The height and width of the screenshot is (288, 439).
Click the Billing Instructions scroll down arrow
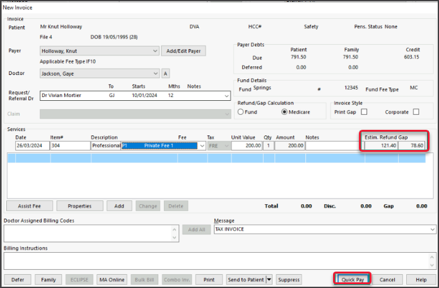pos(432,265)
